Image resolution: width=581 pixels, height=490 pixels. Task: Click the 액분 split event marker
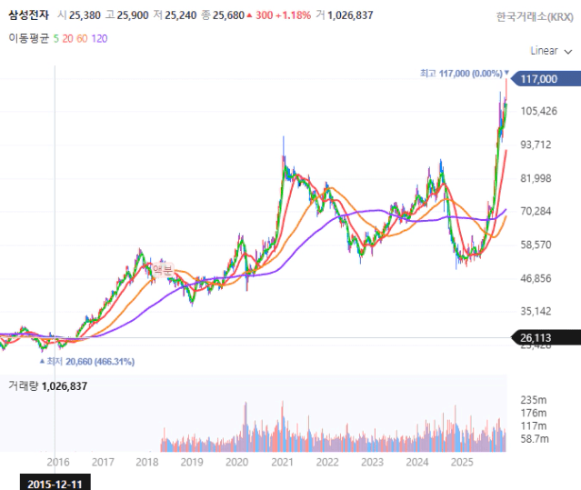tap(162, 270)
